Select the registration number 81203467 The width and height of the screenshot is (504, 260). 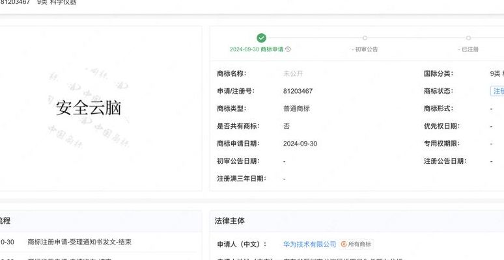tap(298, 91)
